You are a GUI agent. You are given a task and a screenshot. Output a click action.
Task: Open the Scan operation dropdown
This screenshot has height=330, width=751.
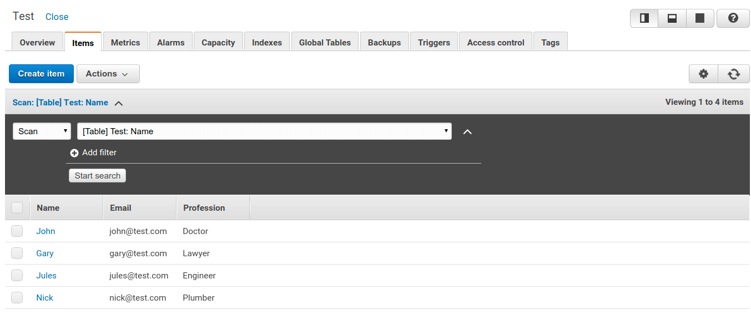point(42,131)
